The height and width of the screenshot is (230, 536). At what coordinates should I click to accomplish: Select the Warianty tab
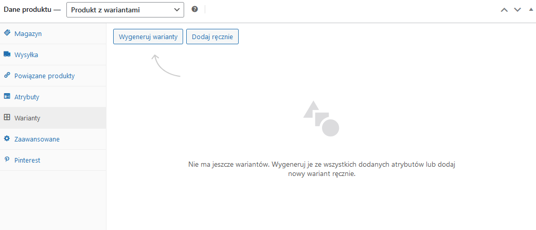[x=53, y=118]
